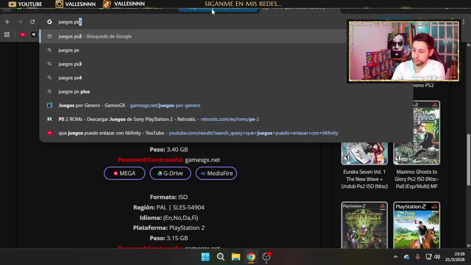Open Windows taskbar search
The image size is (471, 265).
221,257
